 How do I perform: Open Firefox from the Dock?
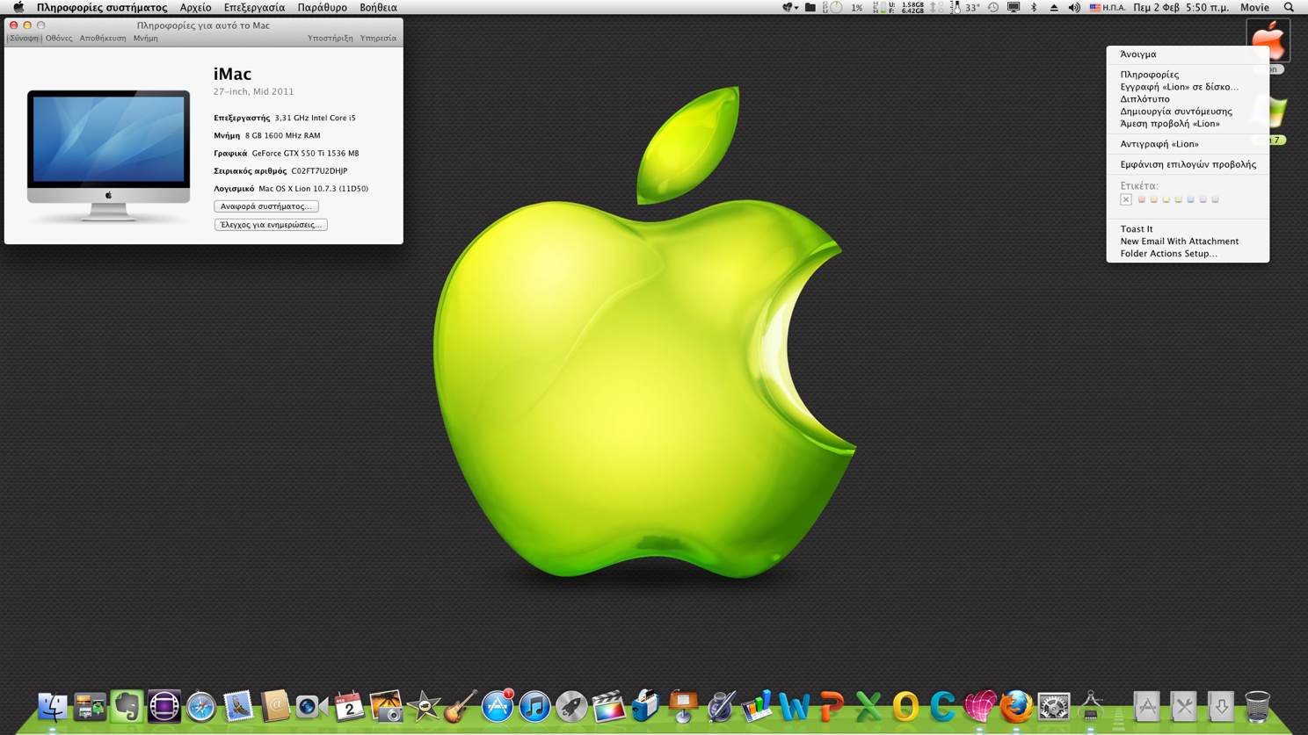[x=1016, y=707]
